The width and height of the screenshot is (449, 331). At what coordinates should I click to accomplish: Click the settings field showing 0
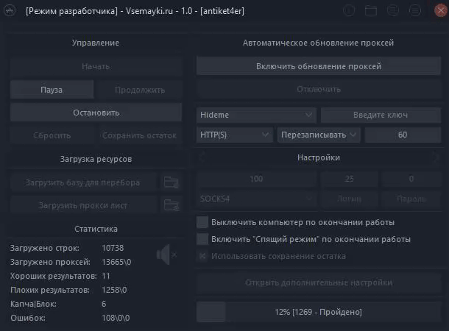coord(411,179)
